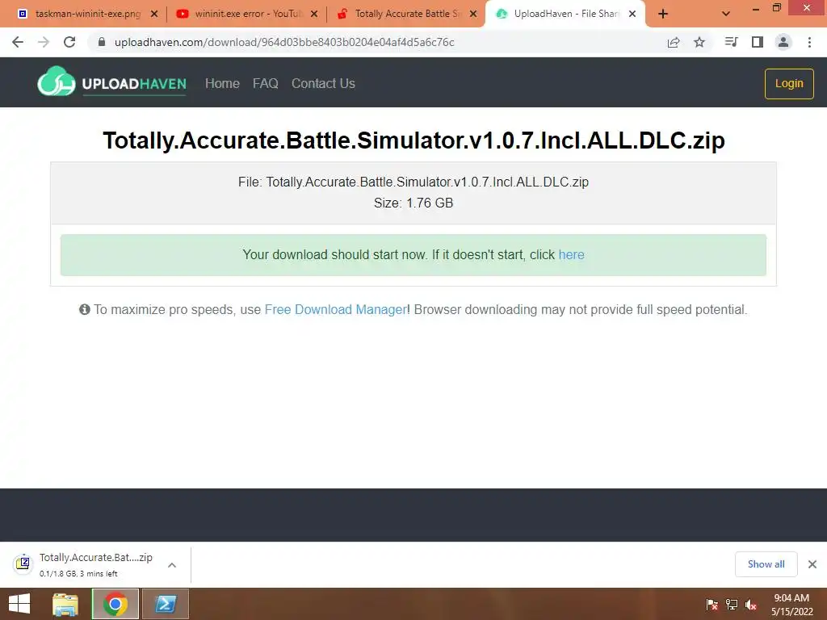
Task: Click the zip filename page heading
Action: (x=413, y=140)
